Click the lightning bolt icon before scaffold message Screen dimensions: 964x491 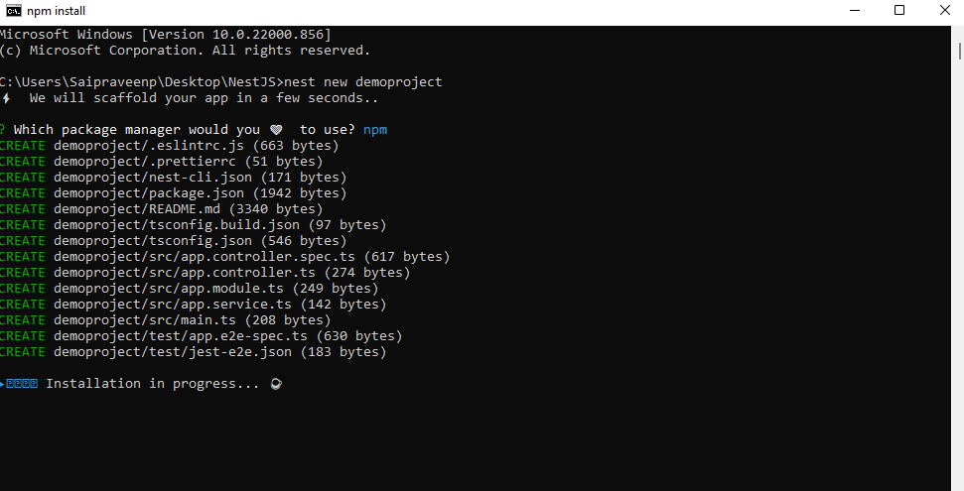click(6, 98)
